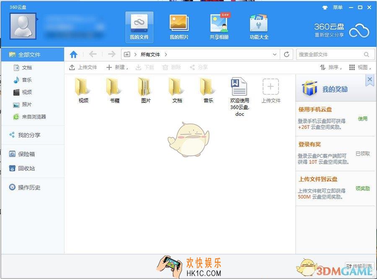Click the 领奖励 link for uploading

(x=363, y=188)
